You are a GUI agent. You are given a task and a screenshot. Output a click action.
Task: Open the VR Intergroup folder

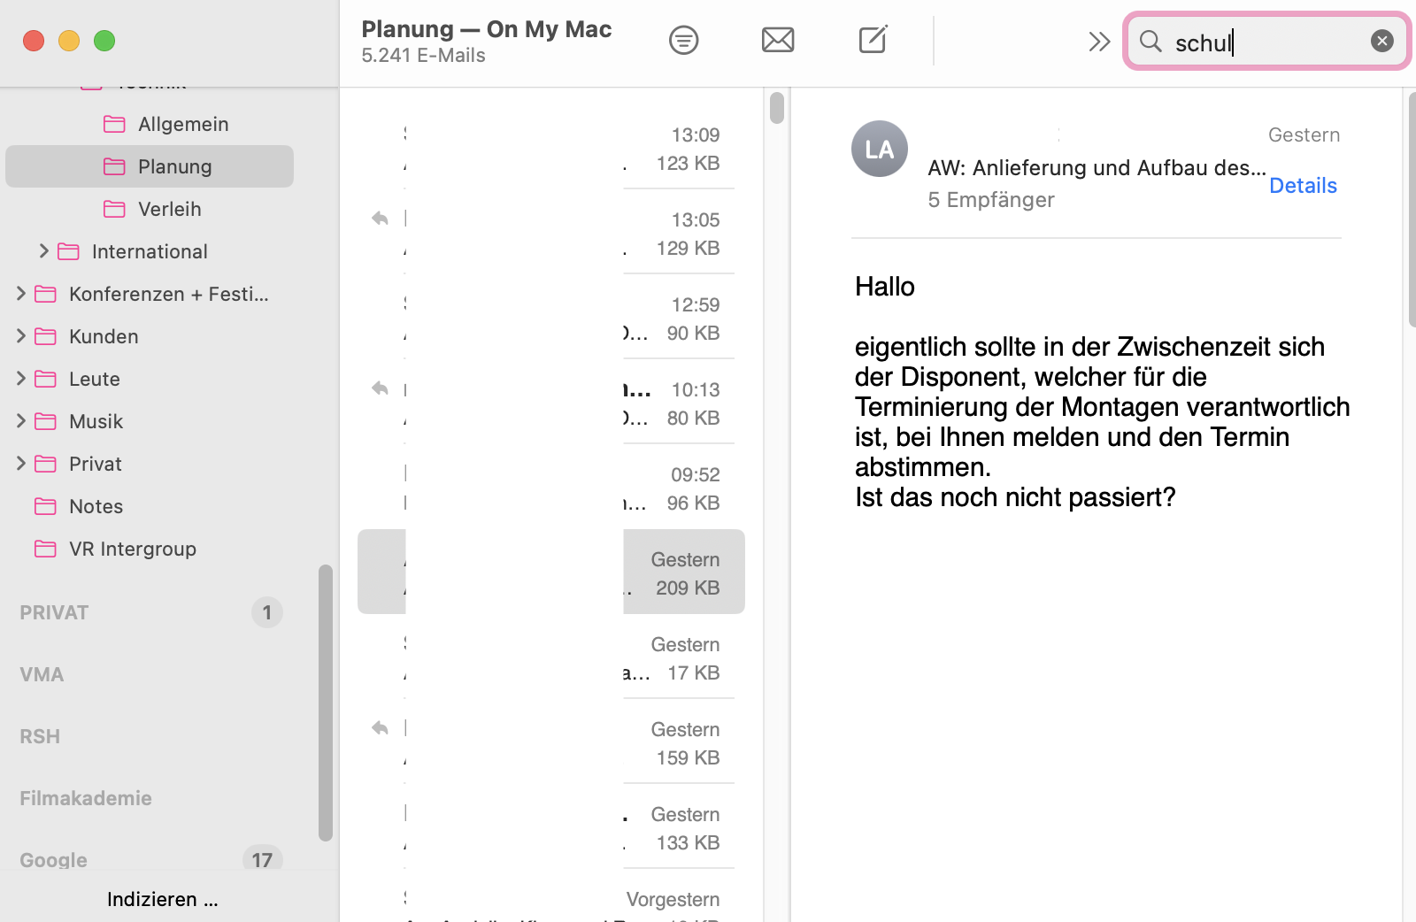pyautogui.click(x=132, y=549)
